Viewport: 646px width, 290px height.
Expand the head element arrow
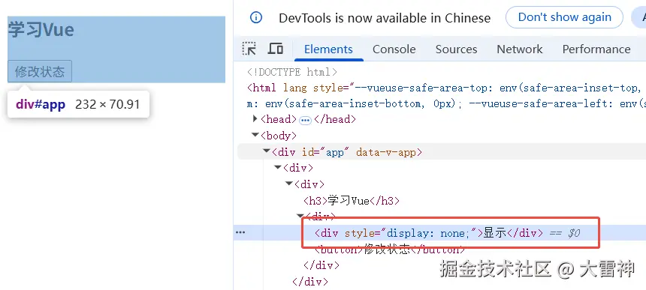pyautogui.click(x=255, y=119)
